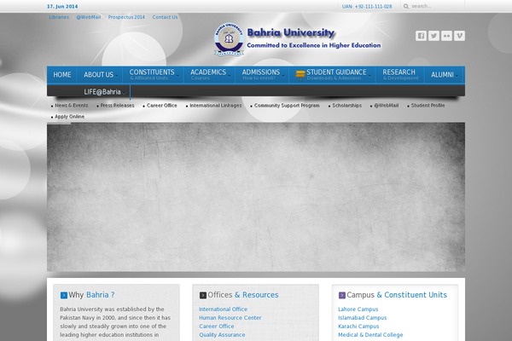Open the @WebMail top link
The height and width of the screenshot is (341, 512).
88,17
